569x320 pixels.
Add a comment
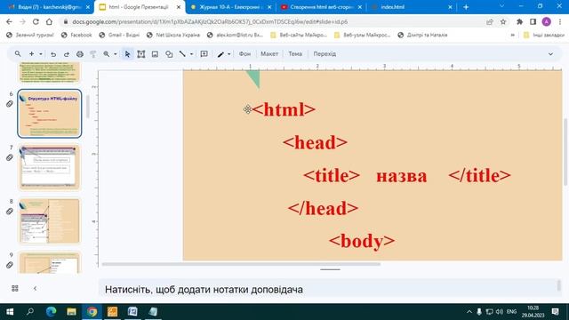point(204,54)
